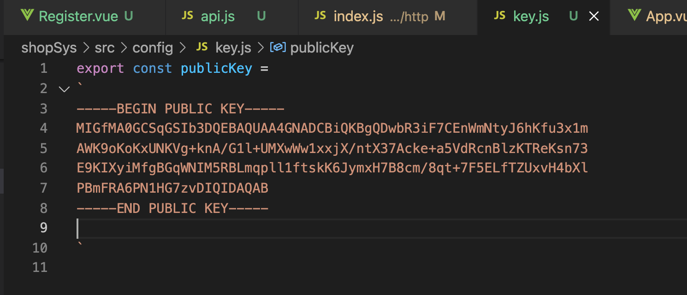This screenshot has width=687, height=295.
Task: Click the JS icon in the breadcrumb bar
Action: click(202, 47)
